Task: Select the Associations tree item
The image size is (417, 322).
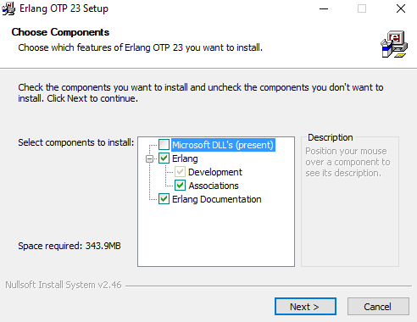Action: tap(214, 186)
